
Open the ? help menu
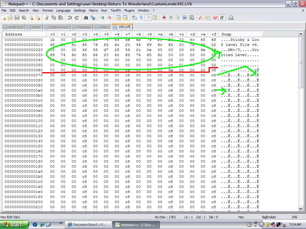pos(154,10)
